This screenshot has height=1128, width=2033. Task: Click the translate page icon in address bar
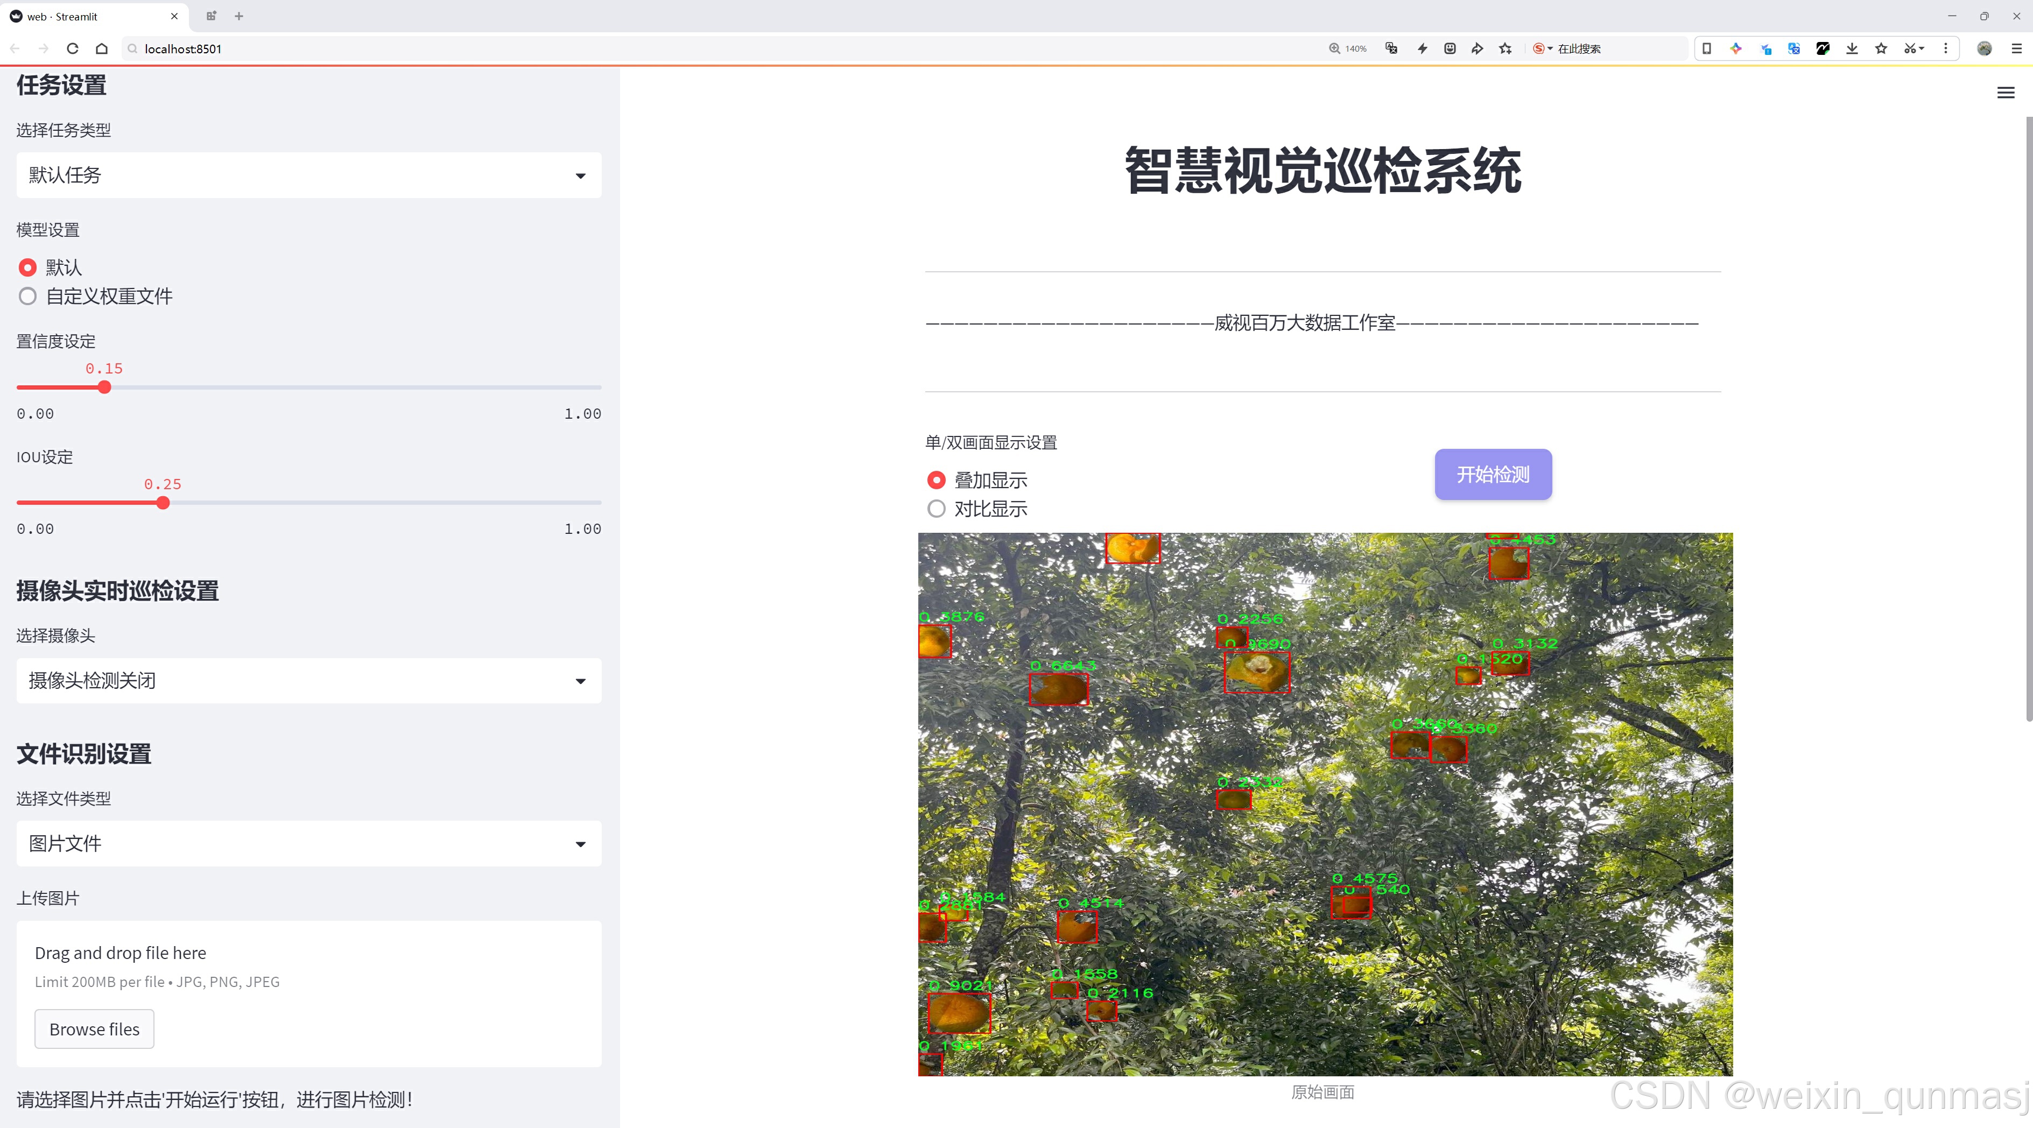point(1391,49)
